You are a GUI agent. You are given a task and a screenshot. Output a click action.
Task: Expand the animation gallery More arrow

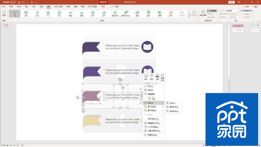tap(189, 16)
